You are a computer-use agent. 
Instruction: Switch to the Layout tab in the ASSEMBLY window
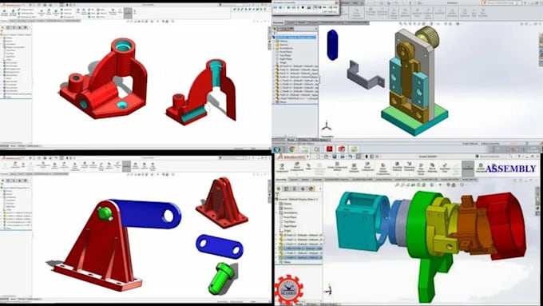[x=294, y=180]
